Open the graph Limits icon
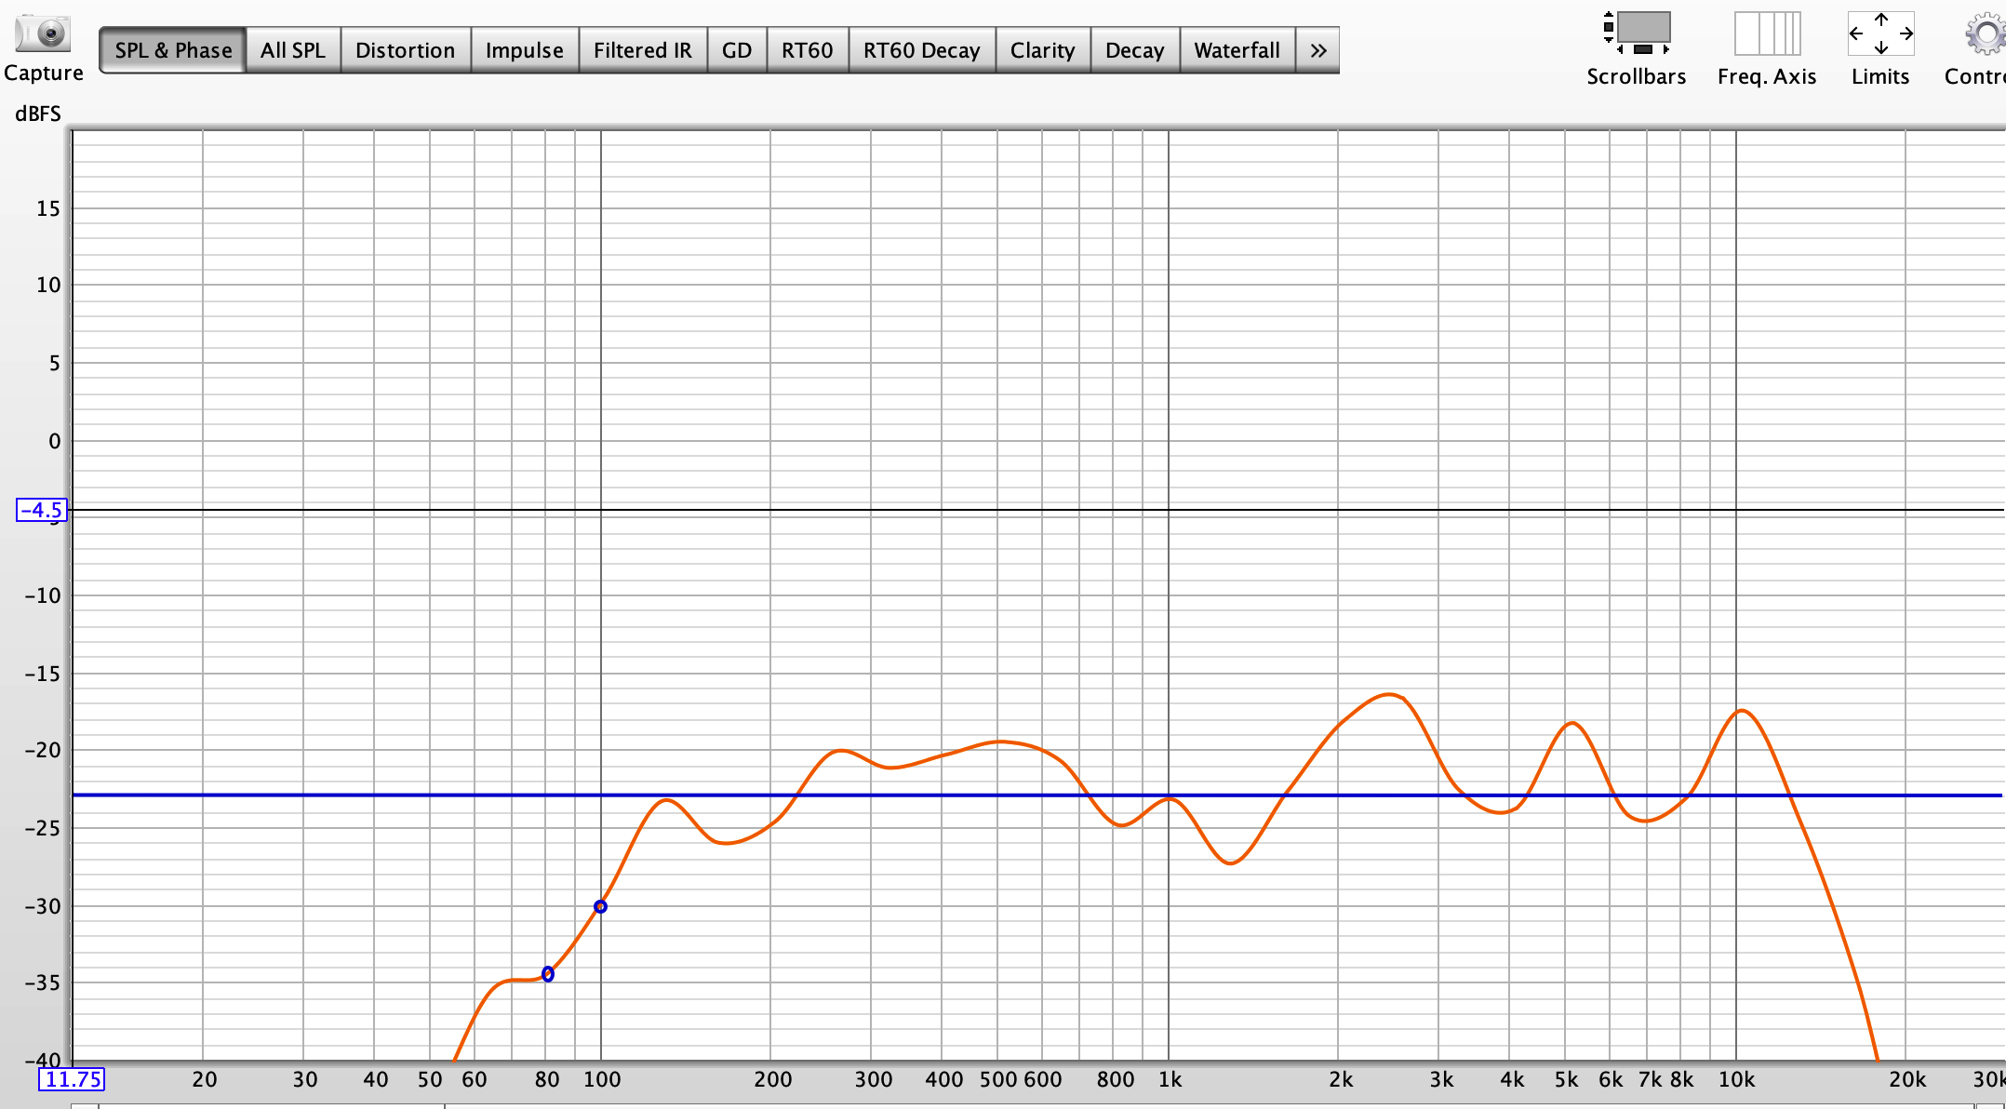 point(1880,33)
